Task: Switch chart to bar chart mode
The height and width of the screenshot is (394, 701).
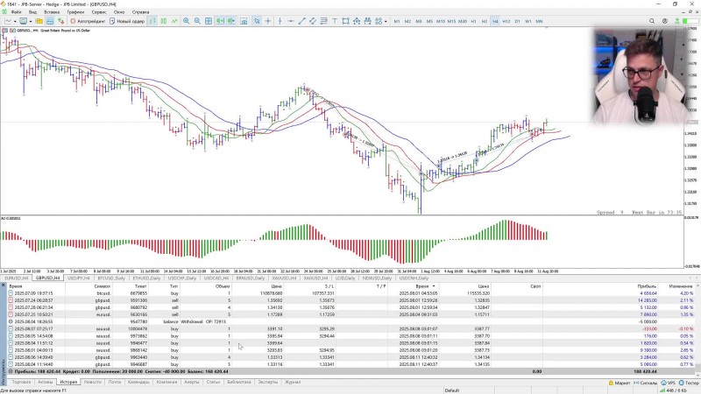Action: [x=152, y=21]
